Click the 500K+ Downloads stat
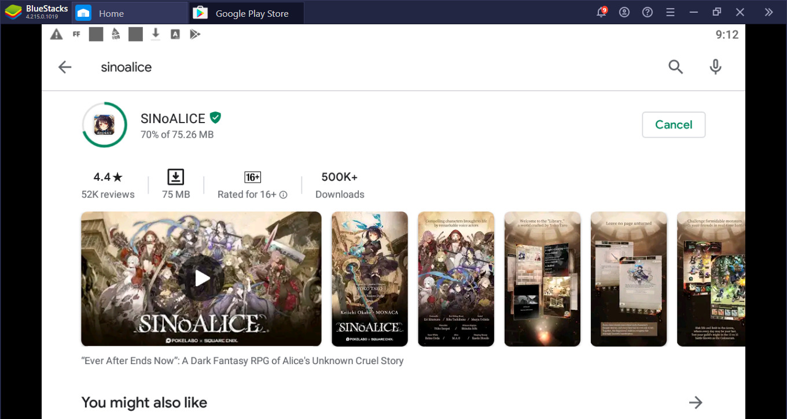 tap(340, 185)
